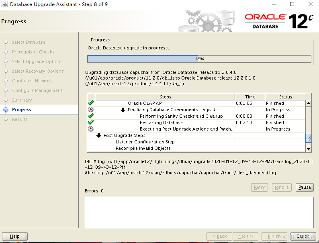This screenshot has height=243, width=319.
Task: Minimize the Database Upgrade Assistant window
Action: 274,4
